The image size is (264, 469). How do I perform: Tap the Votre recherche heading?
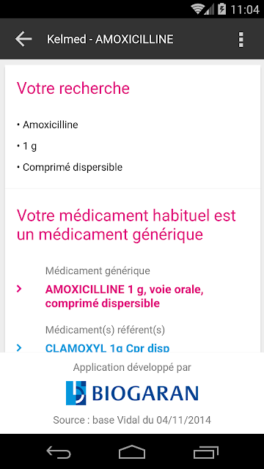(x=73, y=88)
